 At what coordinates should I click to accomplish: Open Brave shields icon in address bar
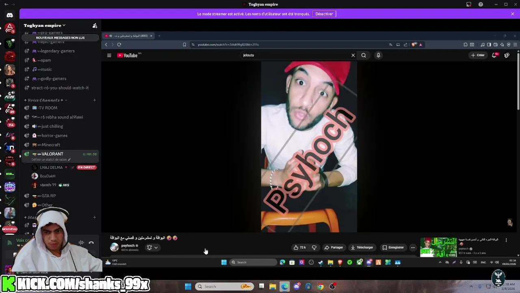click(414, 44)
